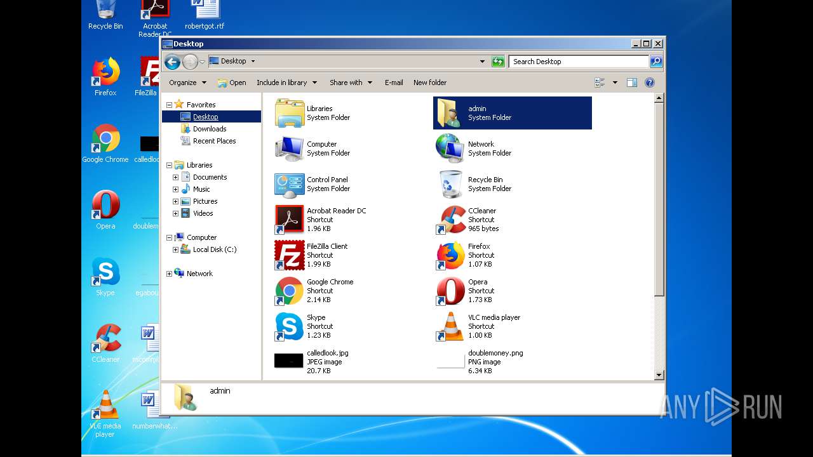Select FileZilla Client shortcut icon
This screenshot has width=813, height=457.
(x=290, y=255)
